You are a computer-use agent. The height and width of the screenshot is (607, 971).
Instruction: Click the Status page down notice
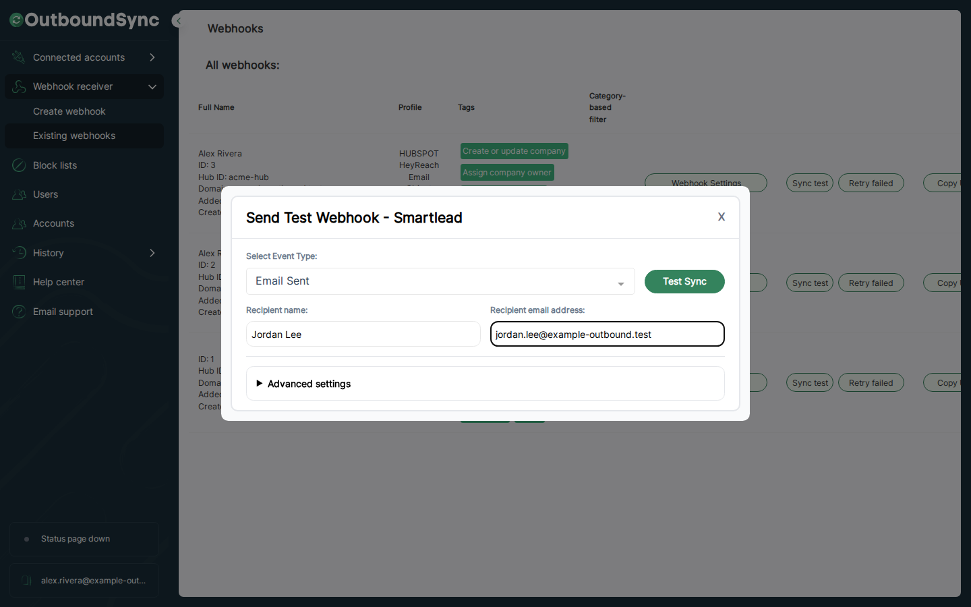84,539
